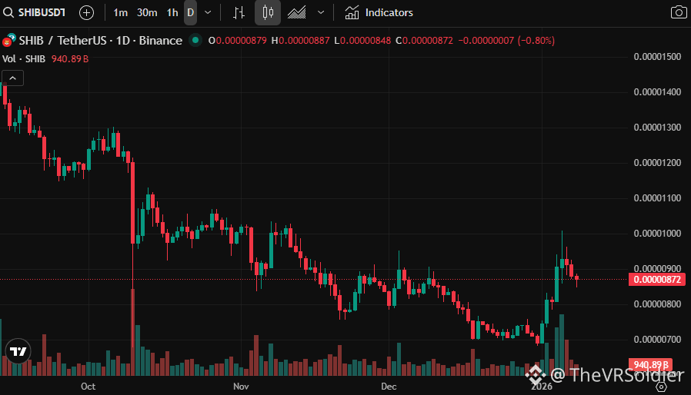Click the TradingView logo on the chart
This screenshot has width=691, height=395.
18,351
